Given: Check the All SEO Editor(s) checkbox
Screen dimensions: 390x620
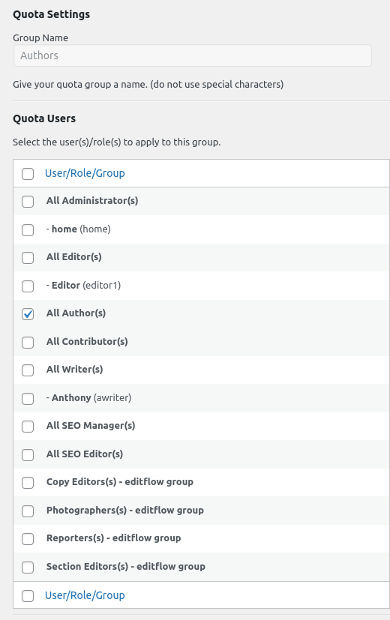Looking at the screenshot, I should 28,455.
